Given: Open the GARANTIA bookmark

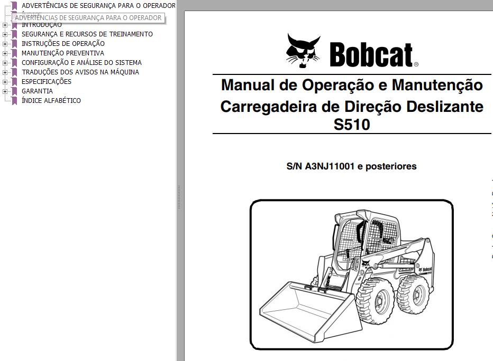Looking at the screenshot, I should pyautogui.click(x=37, y=91).
